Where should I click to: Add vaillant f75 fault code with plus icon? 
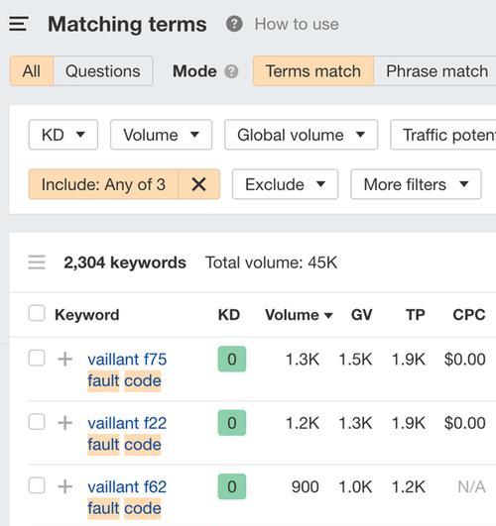click(65, 360)
